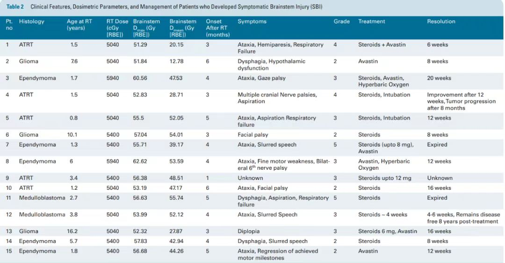
Task: Click 'Steroids 6 mg, Avastin' treatment cell
Action: pyautogui.click(x=388, y=231)
